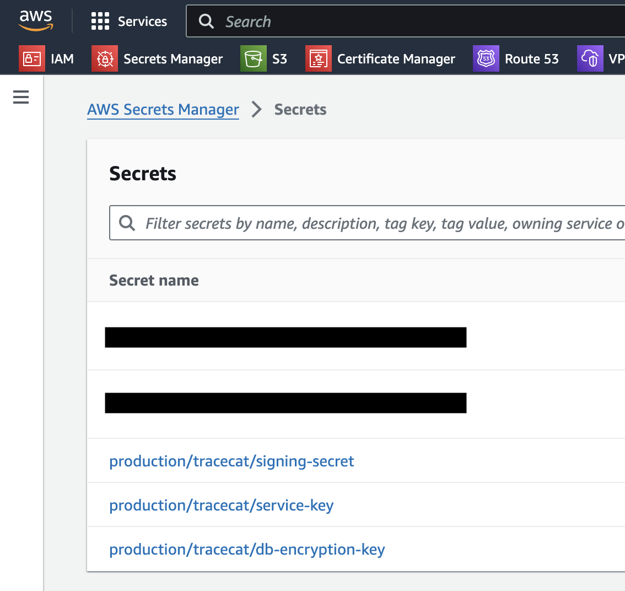The width and height of the screenshot is (625, 591).
Task: Open the S3 favorite label
Action: [279, 59]
